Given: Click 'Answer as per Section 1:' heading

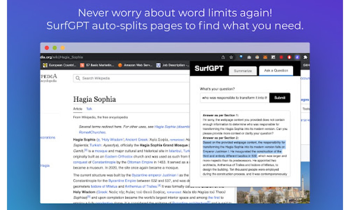Looking at the screenshot, I should (220, 115).
